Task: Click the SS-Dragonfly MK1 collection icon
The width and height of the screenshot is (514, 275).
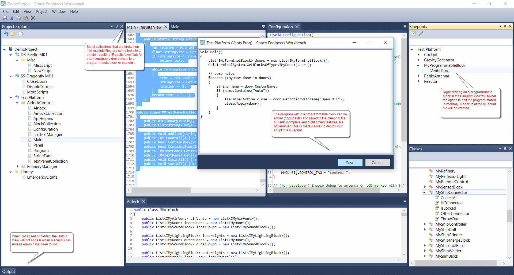Action: (17, 76)
